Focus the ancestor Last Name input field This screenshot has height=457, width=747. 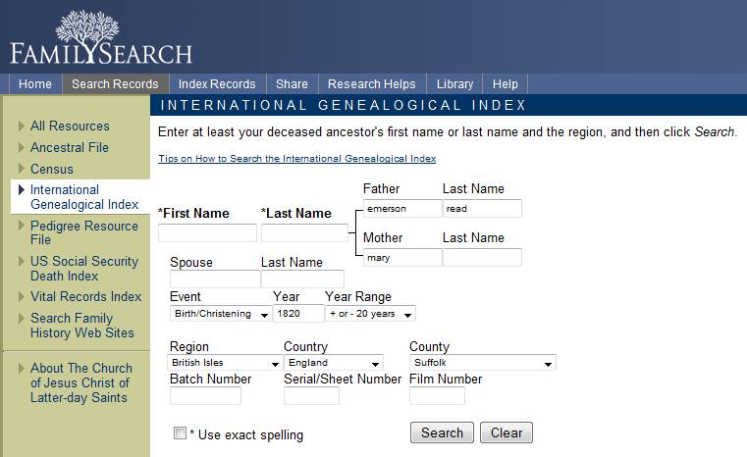point(304,233)
